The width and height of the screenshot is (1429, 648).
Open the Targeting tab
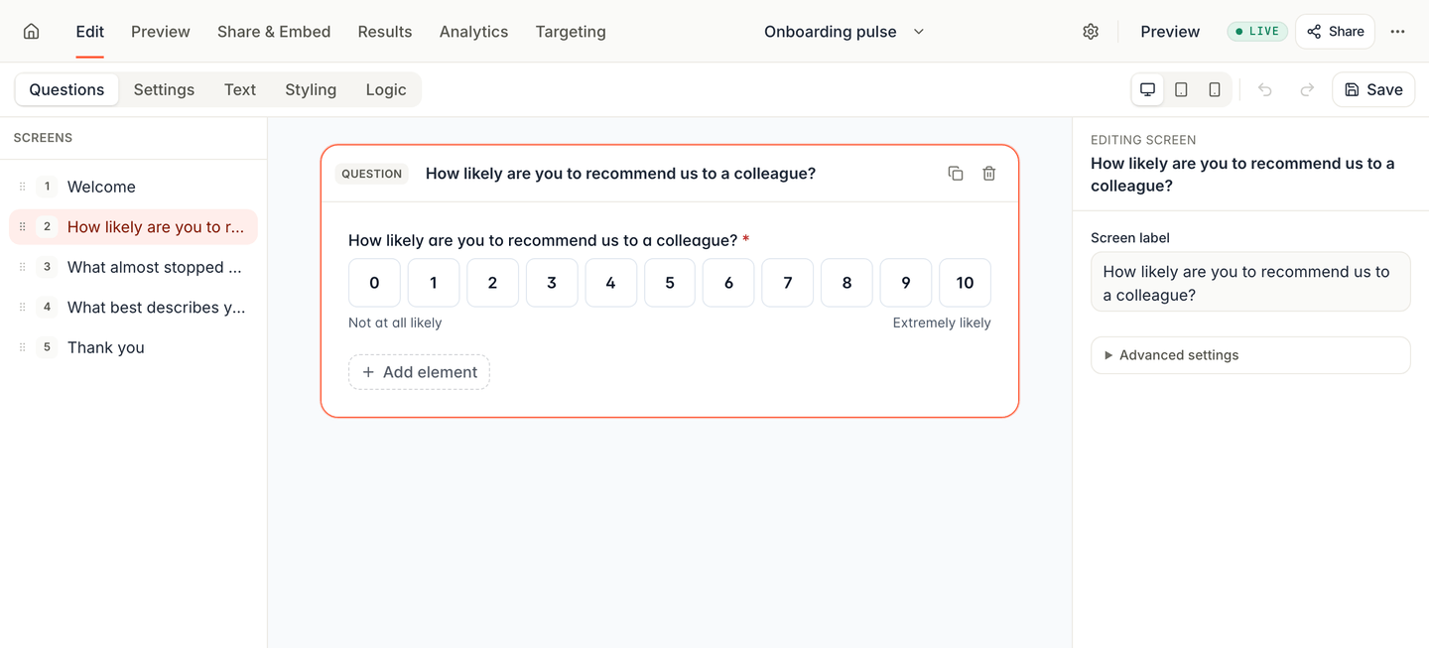tap(571, 32)
